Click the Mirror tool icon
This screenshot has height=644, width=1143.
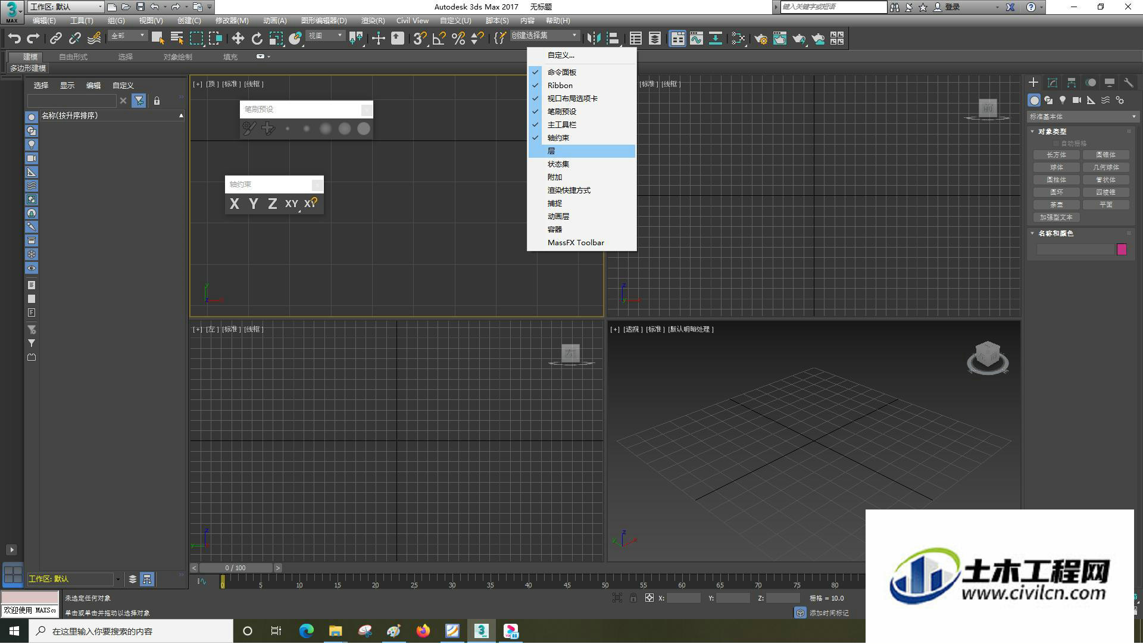coord(593,39)
